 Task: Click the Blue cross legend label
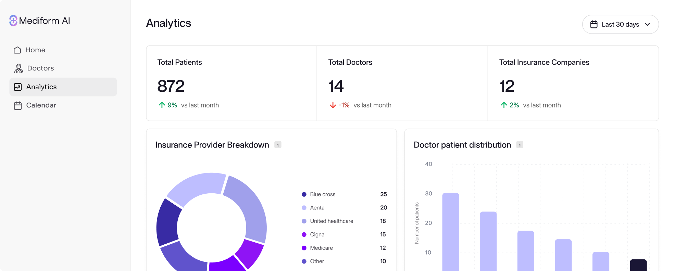[323, 194]
